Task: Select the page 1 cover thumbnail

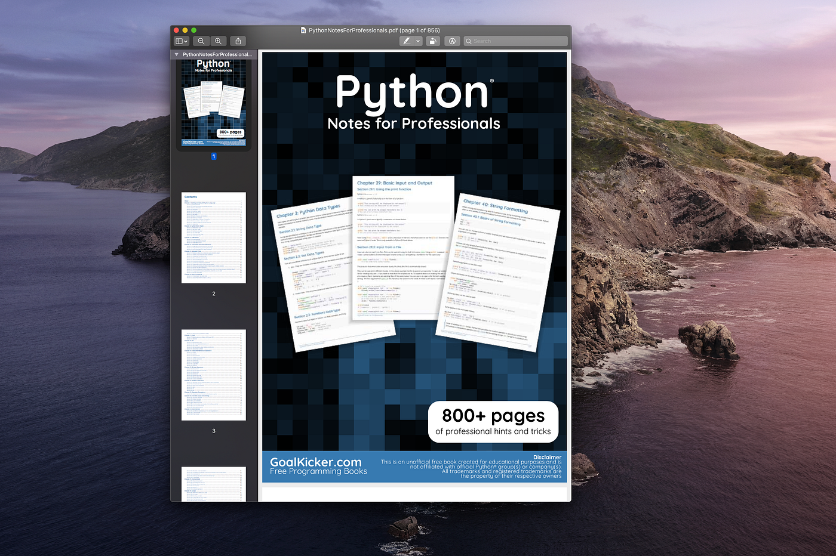Action: (214, 103)
